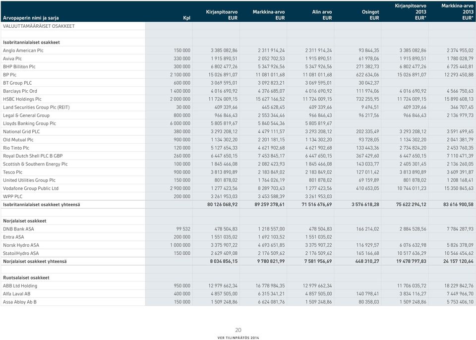Select the 'HSBC Holdings Plc' row name
This screenshot has width=476, height=340.
(22, 99)
